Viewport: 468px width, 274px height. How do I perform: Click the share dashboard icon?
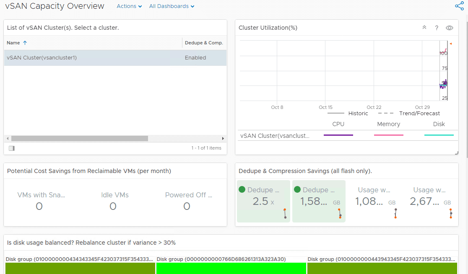(460, 6)
